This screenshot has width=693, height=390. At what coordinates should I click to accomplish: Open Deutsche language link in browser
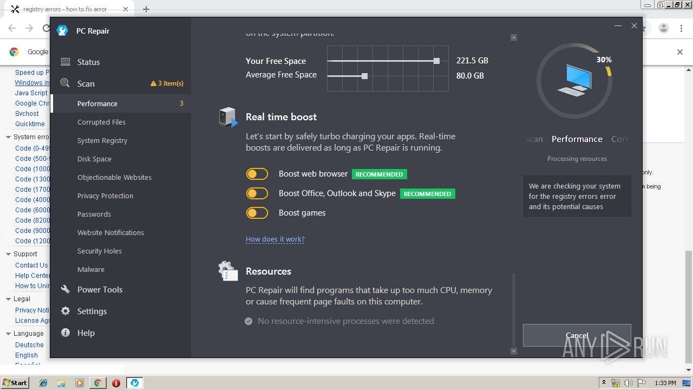29,345
